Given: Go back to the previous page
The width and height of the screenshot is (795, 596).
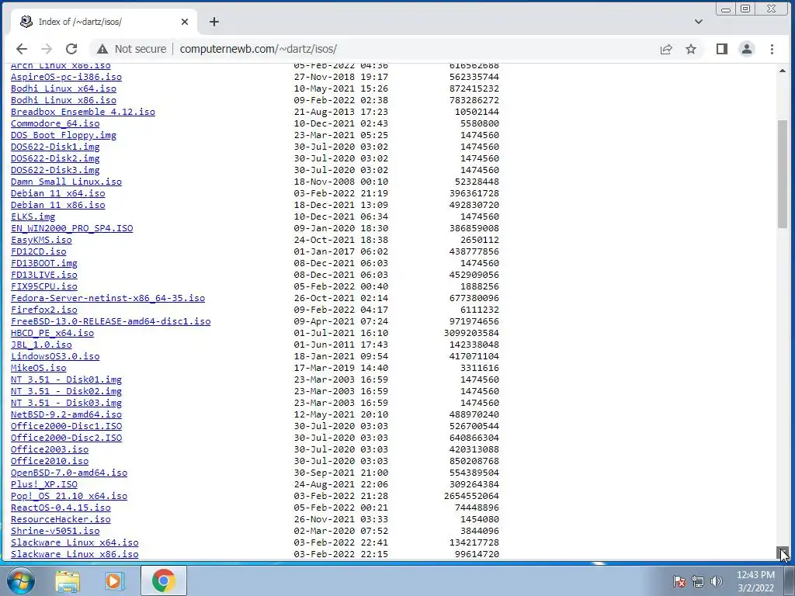Looking at the screenshot, I should coord(21,49).
